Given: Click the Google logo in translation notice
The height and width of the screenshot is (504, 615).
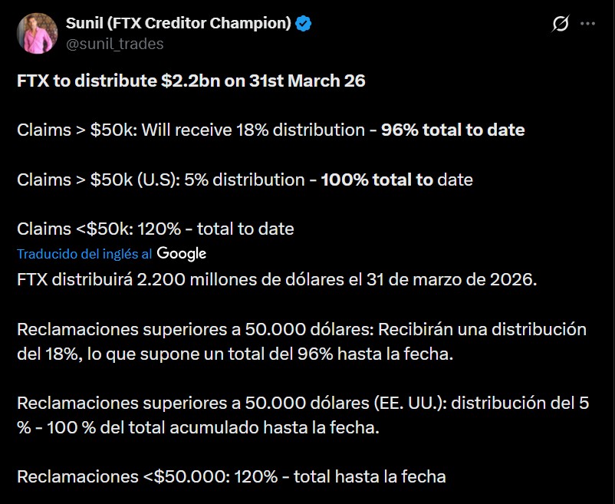Looking at the screenshot, I should point(182,253).
